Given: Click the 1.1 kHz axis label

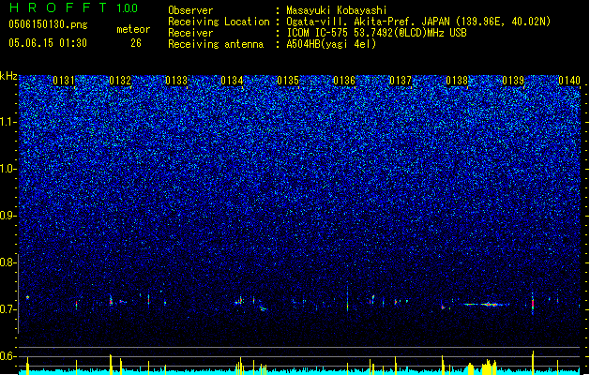Looking at the screenshot, I should pyautogui.click(x=8, y=122).
